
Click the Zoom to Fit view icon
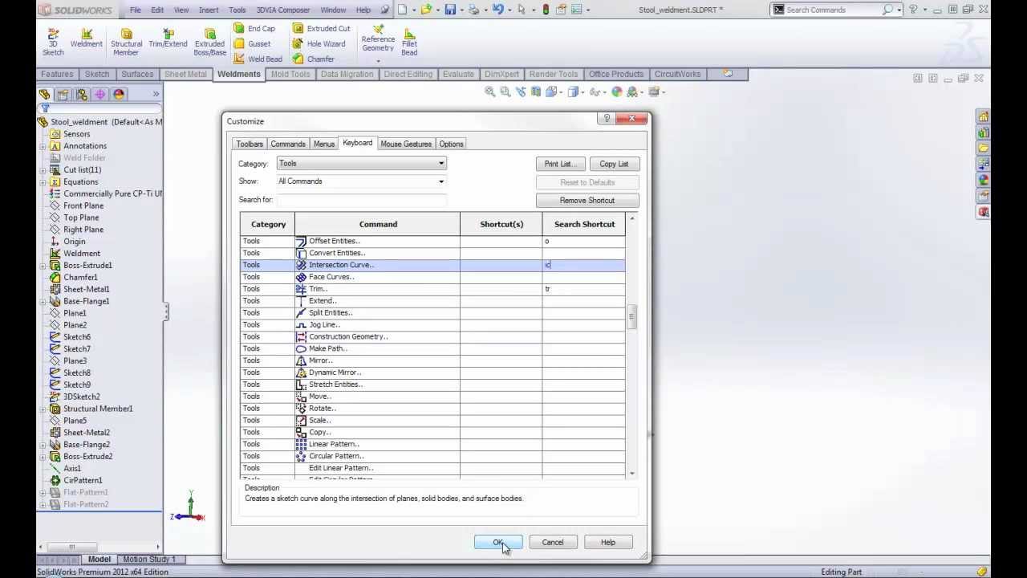(x=490, y=92)
